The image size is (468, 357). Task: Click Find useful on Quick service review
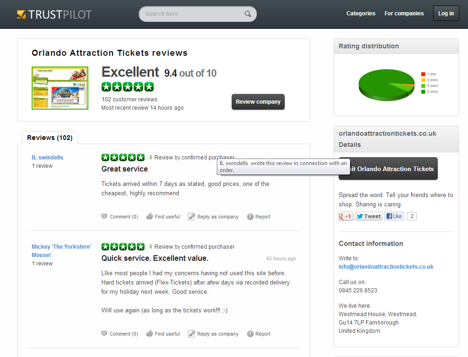pos(163,334)
